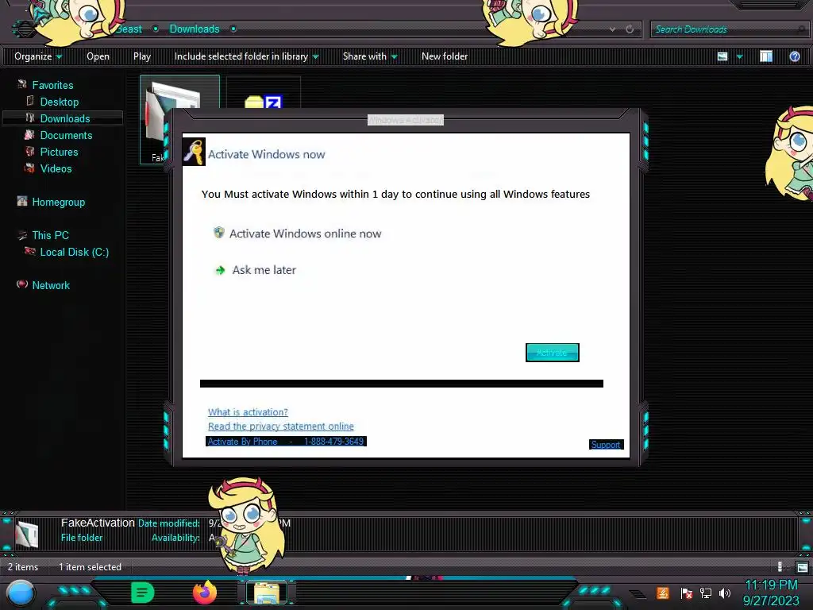813x610 pixels.
Task: Select Homegroup in the navigation pane
Action: (58, 203)
